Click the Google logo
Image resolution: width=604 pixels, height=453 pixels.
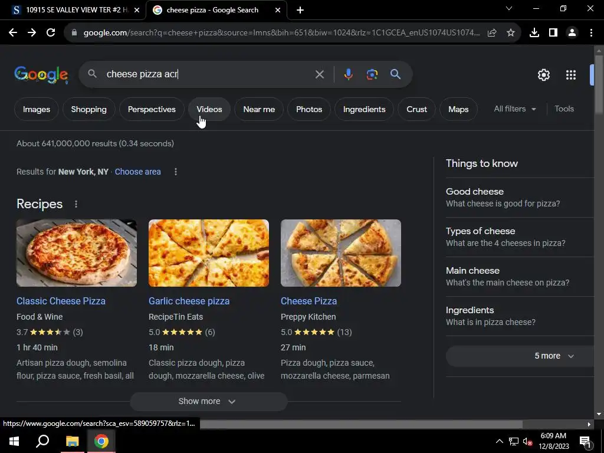click(x=41, y=74)
